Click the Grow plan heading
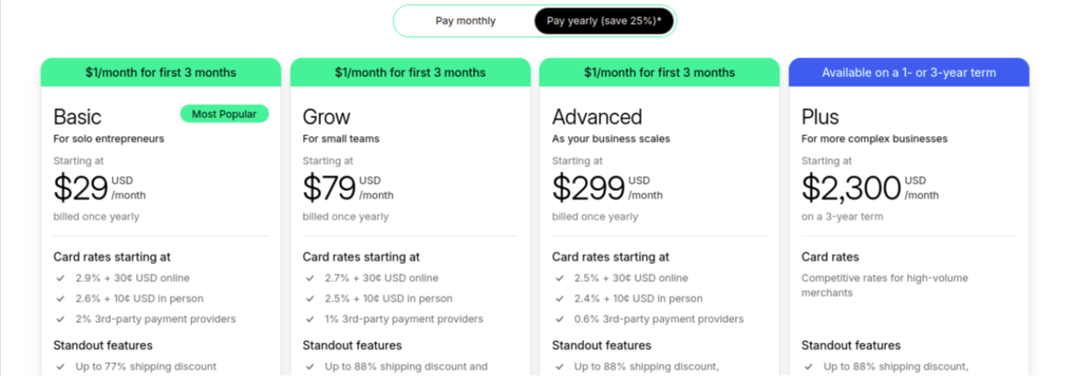1075x381 pixels. tap(326, 117)
